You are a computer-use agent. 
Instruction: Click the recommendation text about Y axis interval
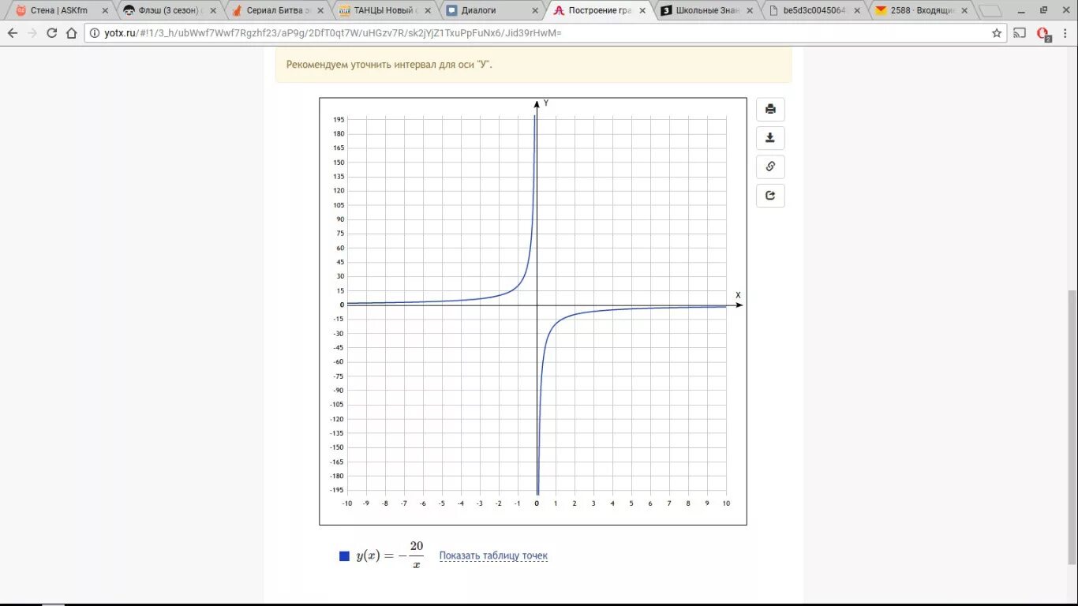(389, 65)
